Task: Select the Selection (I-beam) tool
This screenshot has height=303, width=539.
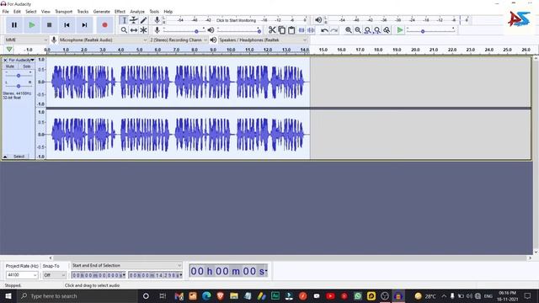Action: 124,20
